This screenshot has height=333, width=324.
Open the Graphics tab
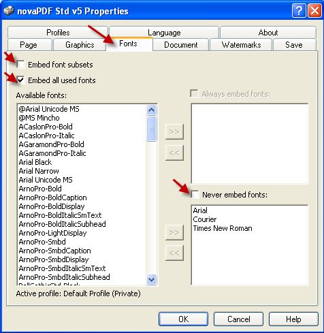pos(80,45)
